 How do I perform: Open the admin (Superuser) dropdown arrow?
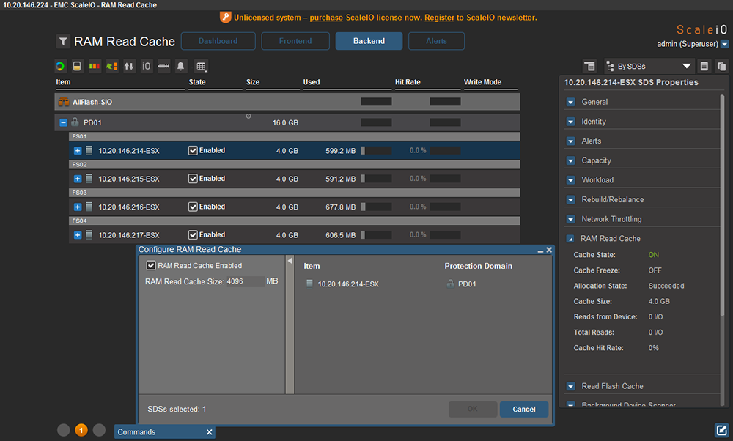tap(725, 44)
